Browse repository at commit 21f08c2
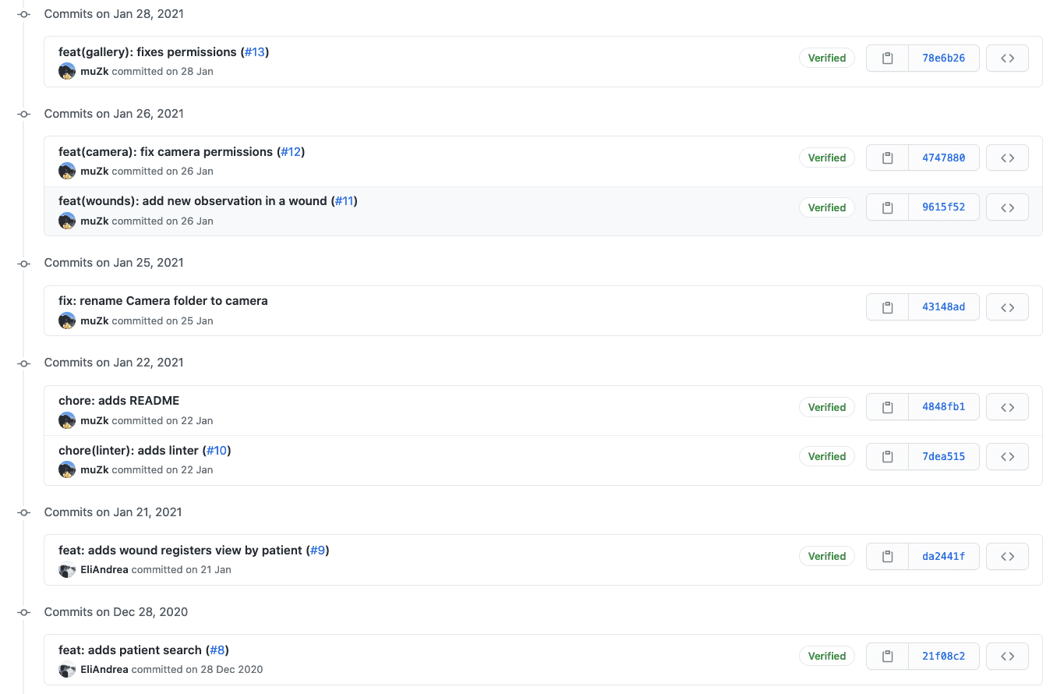1057x694 pixels. 1007,657
